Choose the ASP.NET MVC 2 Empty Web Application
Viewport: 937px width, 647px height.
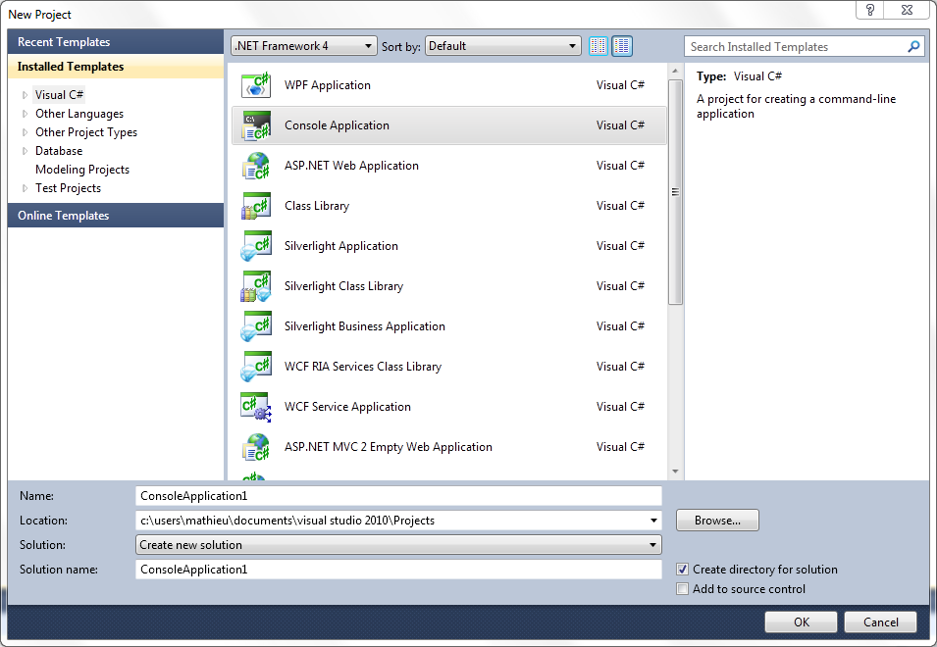click(x=255, y=447)
